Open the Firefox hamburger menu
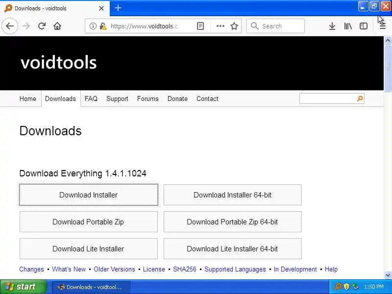 point(383,26)
